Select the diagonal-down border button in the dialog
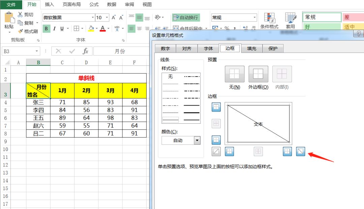The width and height of the screenshot is (364, 209). pos(300,151)
